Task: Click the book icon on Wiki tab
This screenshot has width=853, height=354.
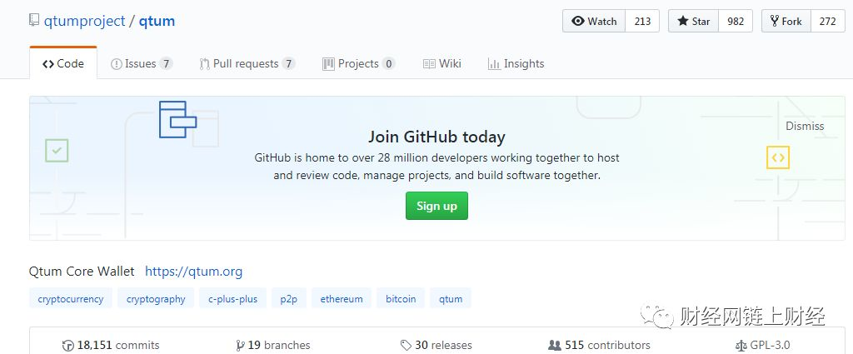Action: coord(429,64)
